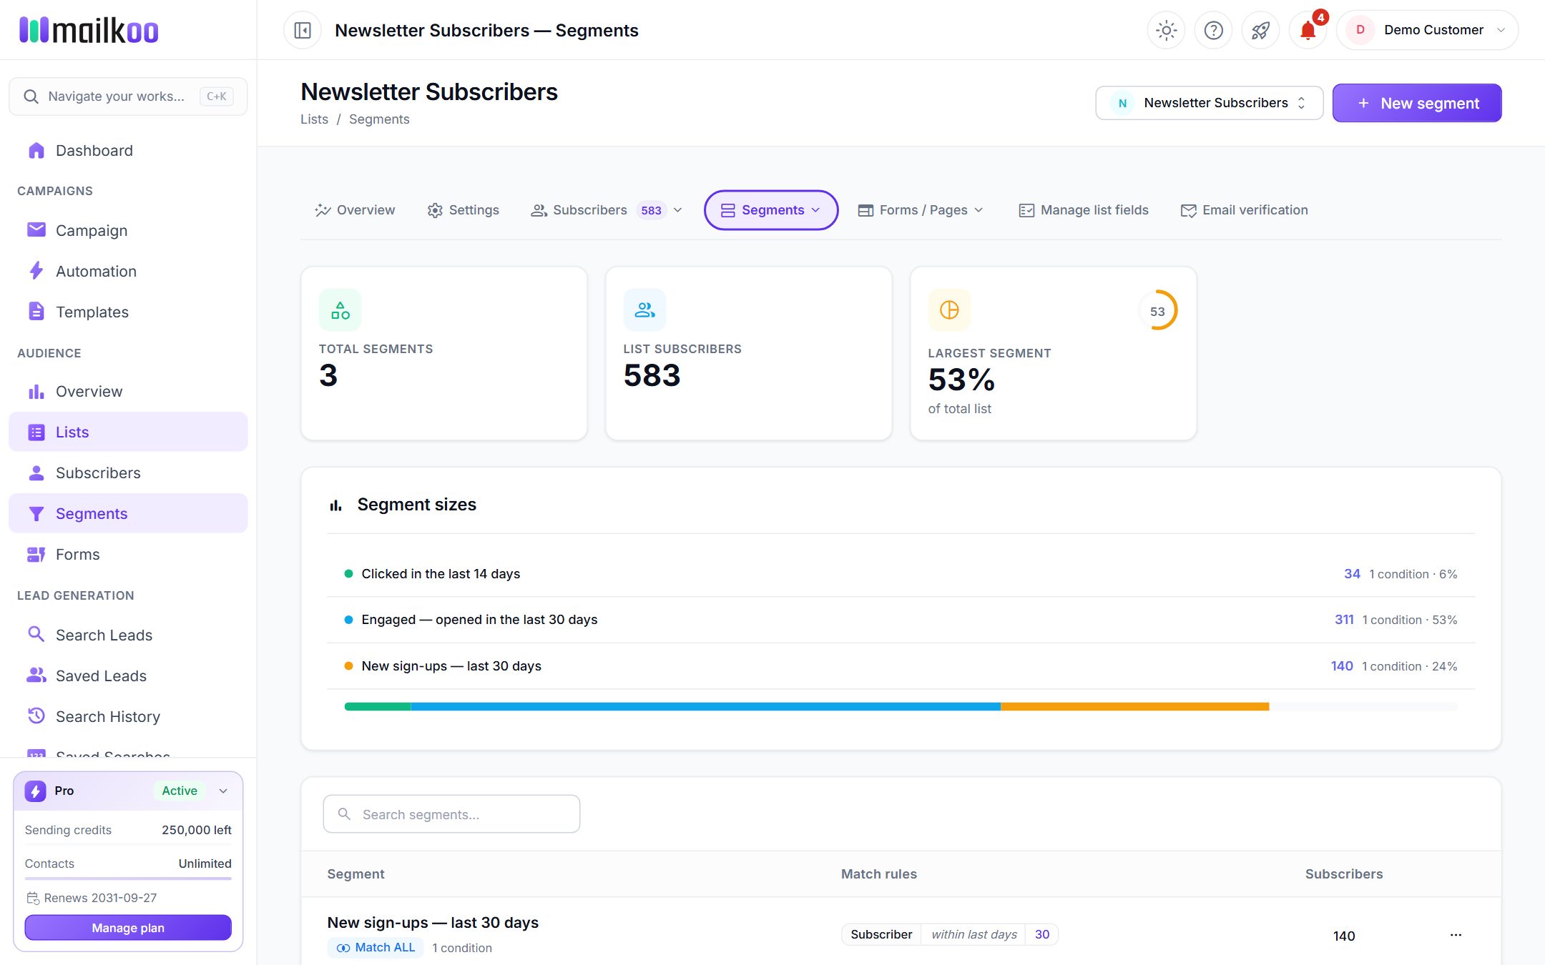
Task: Go to Automation in sidebar
Action: pyautogui.click(x=128, y=271)
